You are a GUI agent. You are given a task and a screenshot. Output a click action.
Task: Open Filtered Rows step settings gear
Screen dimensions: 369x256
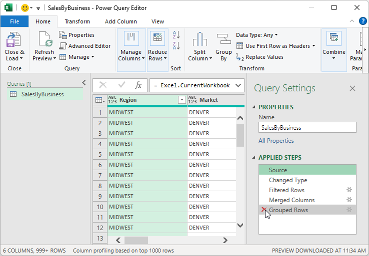(x=349, y=190)
